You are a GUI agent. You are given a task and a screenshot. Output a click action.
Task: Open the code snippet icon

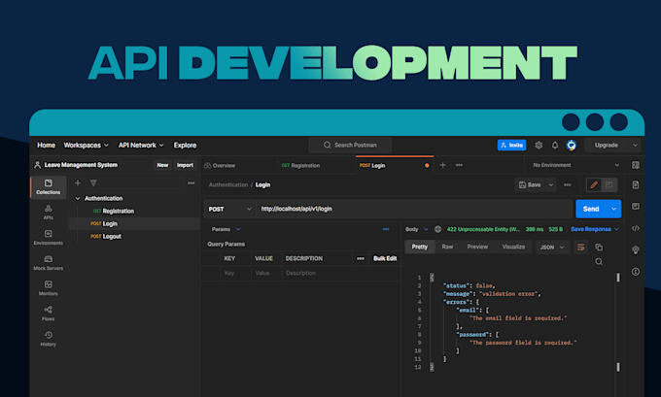coord(636,228)
